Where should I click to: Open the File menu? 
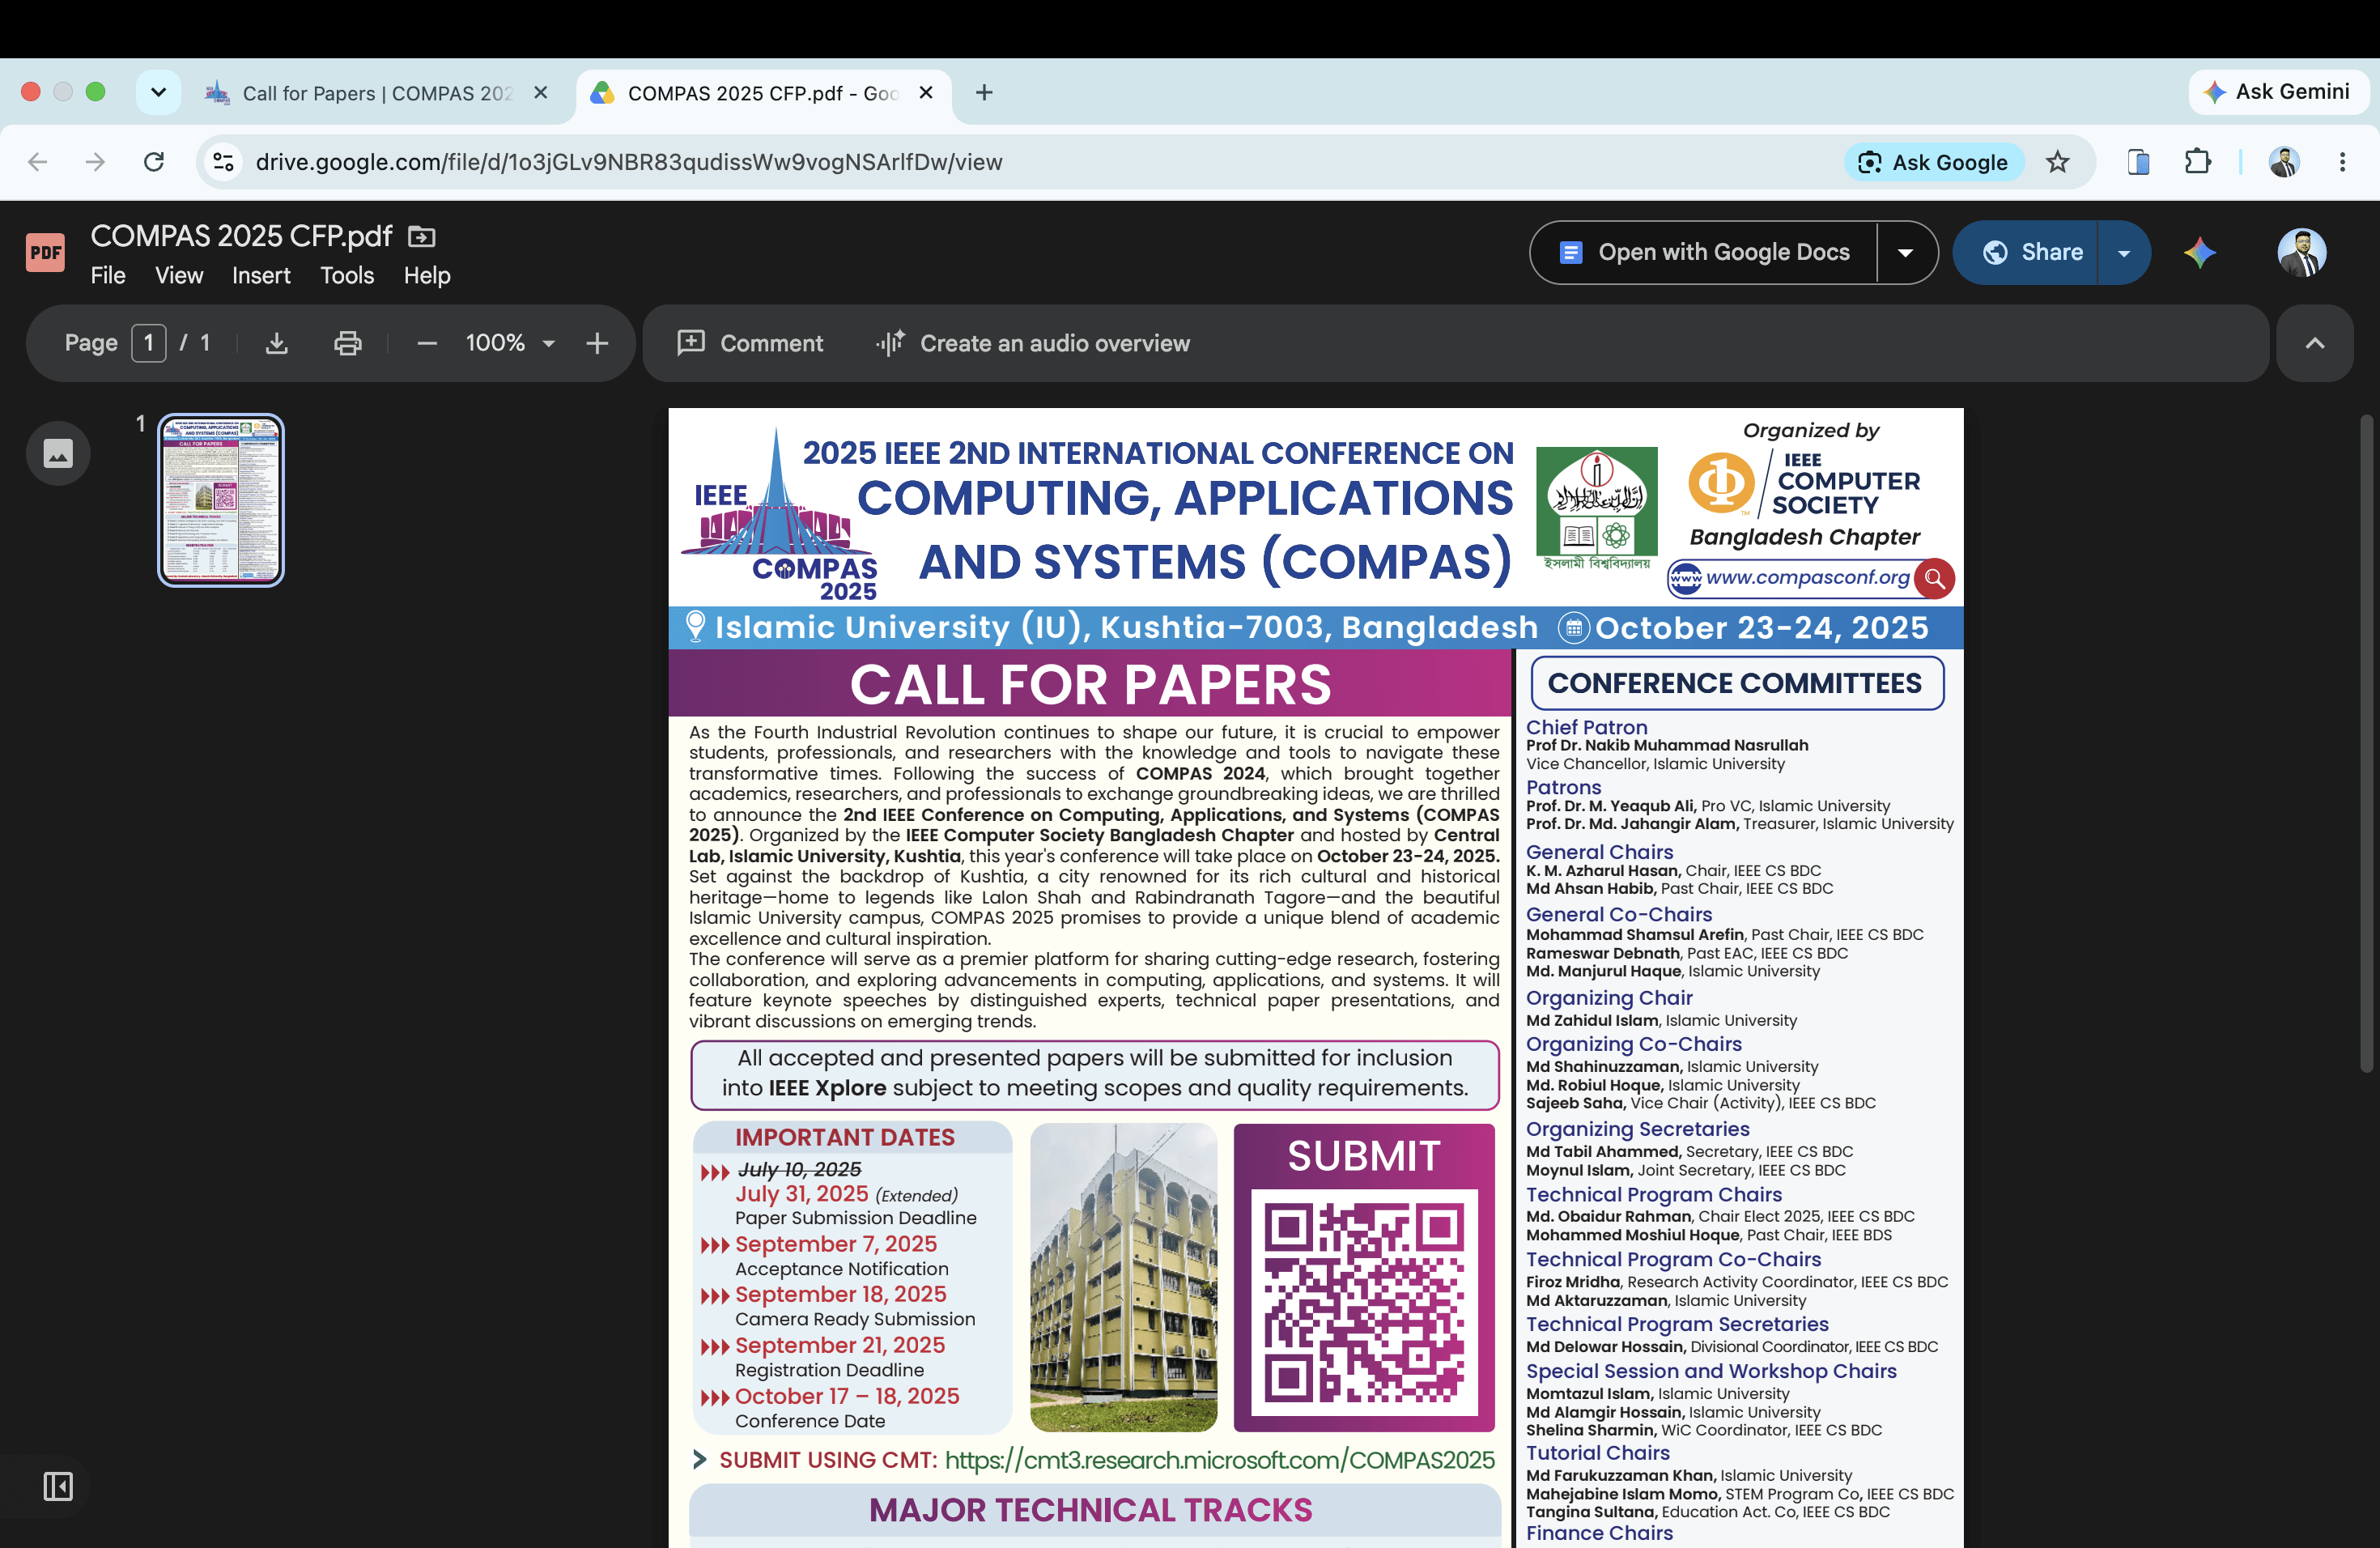coord(108,275)
